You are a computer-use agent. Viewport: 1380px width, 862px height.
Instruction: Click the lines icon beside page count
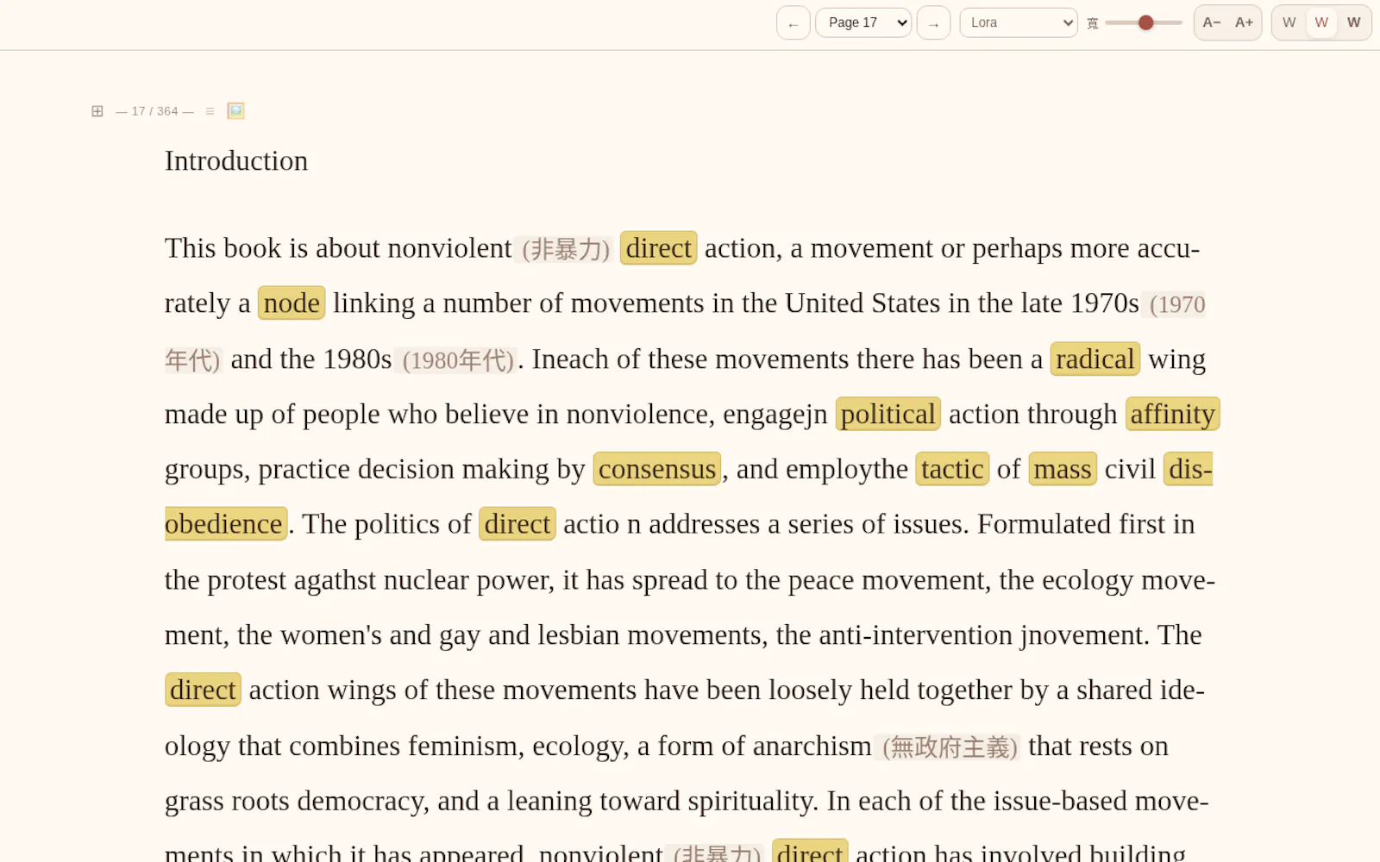click(210, 111)
